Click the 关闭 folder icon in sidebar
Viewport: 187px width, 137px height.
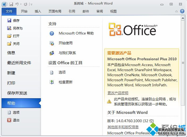(9, 44)
